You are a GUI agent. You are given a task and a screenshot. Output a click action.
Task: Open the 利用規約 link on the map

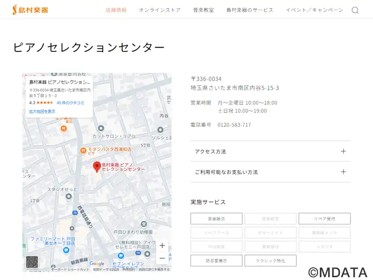[129, 270]
